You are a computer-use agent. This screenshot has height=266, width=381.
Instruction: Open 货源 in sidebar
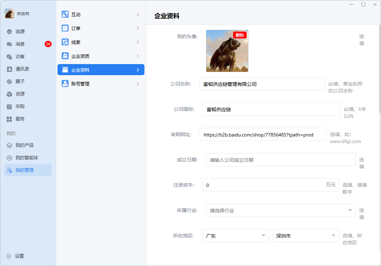(x=28, y=94)
